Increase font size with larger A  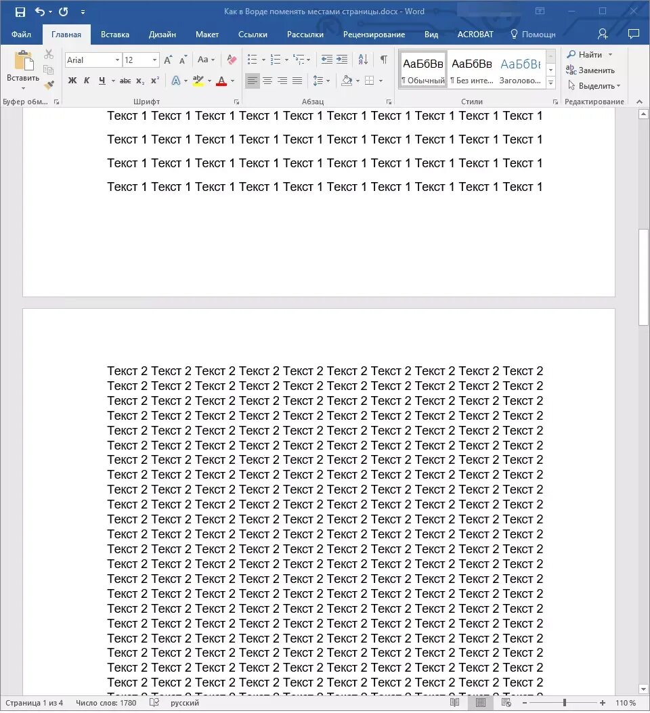[x=168, y=60]
